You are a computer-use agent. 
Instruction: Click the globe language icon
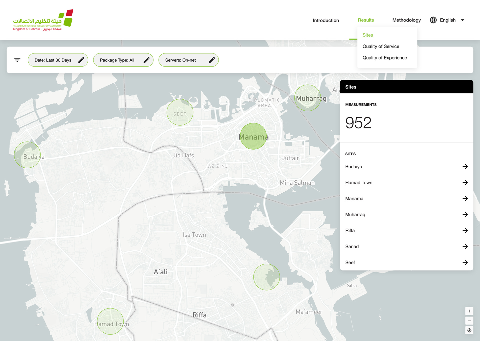pos(433,20)
